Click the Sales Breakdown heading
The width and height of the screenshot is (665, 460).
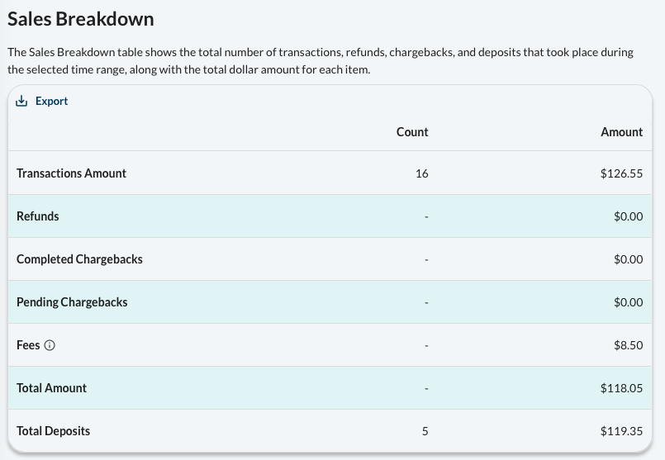click(81, 19)
